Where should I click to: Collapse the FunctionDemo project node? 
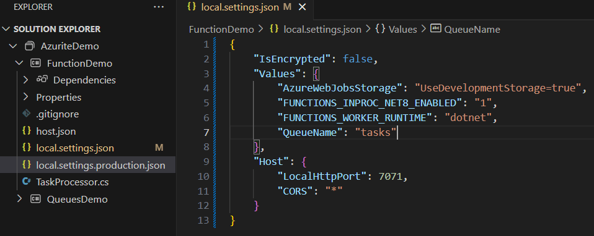point(20,63)
